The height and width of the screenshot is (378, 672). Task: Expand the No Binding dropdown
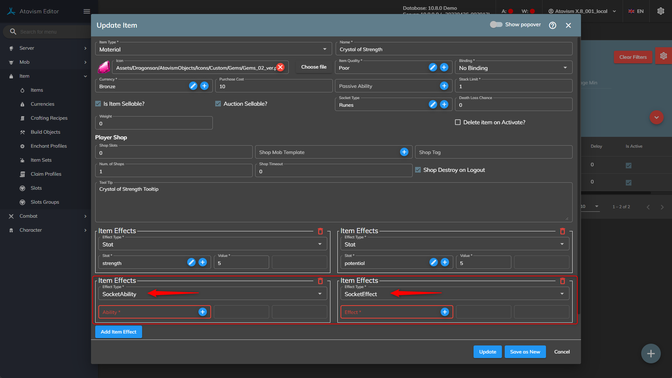coord(513,68)
